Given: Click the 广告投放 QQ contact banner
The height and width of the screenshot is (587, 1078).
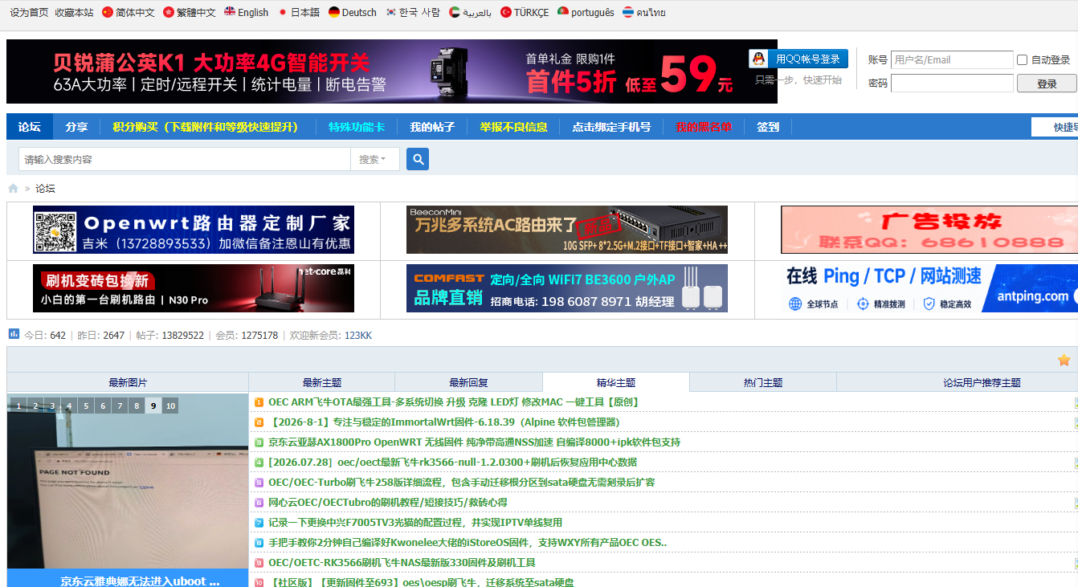Looking at the screenshot, I should coord(929,230).
